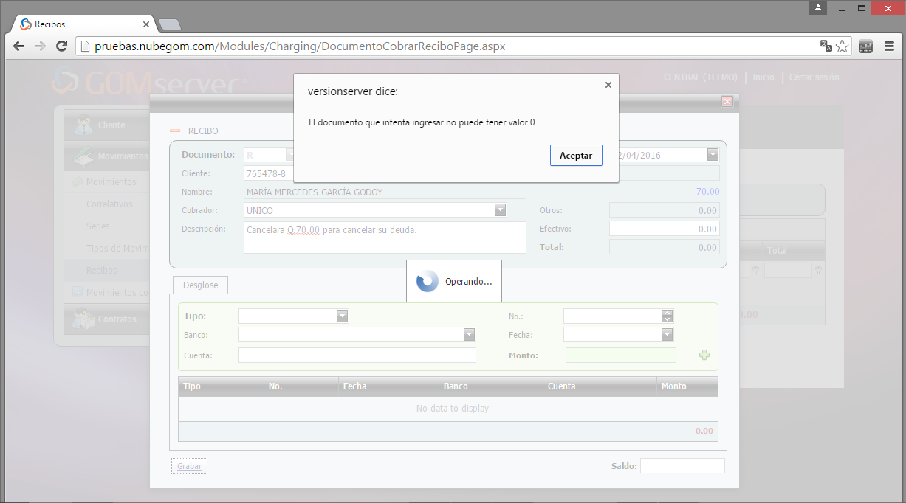
Task: Open the Chrome menu hamburger icon
Action: tap(888, 46)
